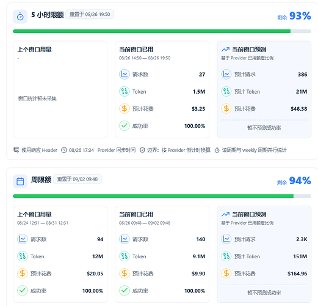318x306 pixels.
Task: Click the 9.1M Token value
Action: 199,256
